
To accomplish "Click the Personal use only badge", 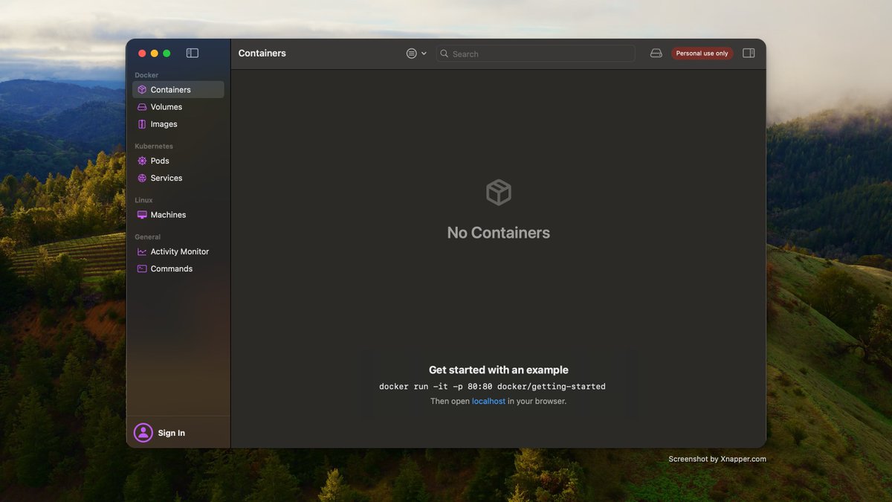I will [x=702, y=54].
